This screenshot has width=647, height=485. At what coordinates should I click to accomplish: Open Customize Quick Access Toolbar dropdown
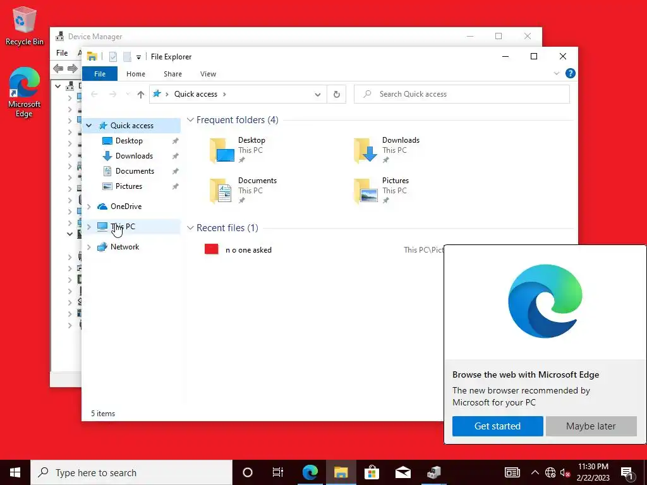(138, 57)
